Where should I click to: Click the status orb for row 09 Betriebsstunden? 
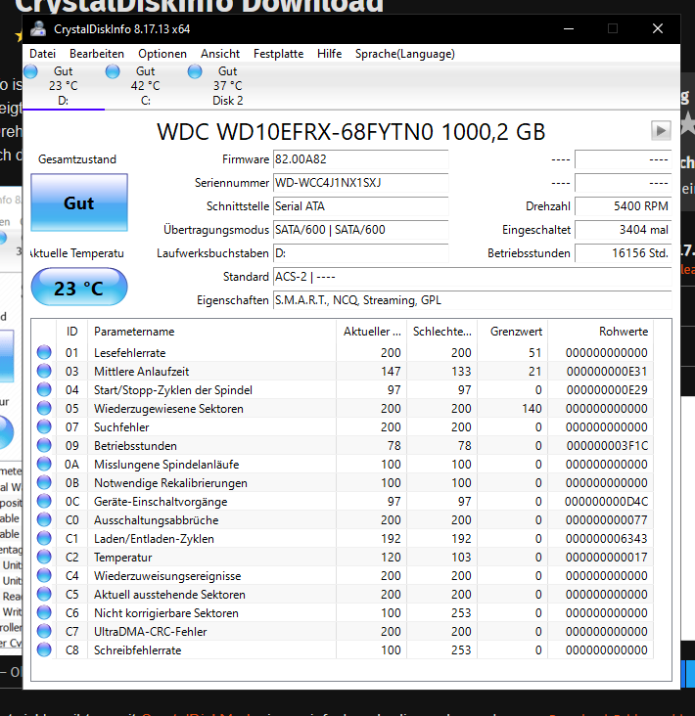[x=44, y=446]
